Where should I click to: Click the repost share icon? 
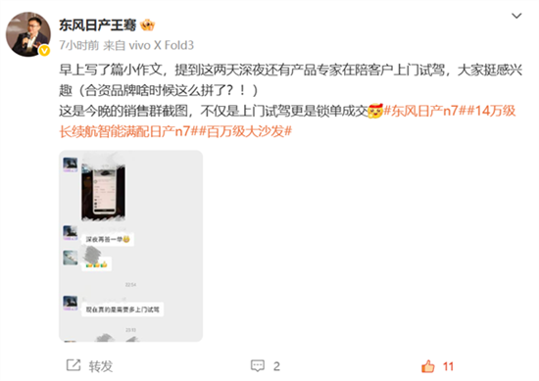[73, 365]
